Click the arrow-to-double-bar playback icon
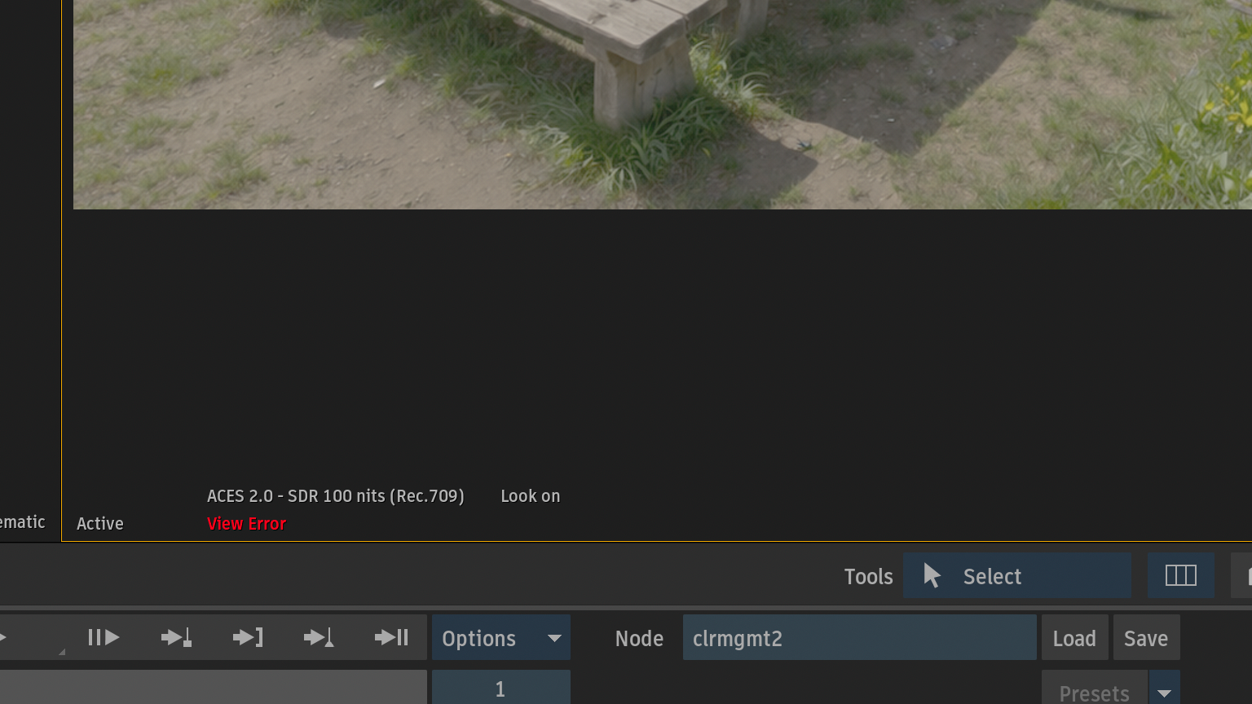Screen dimensions: 1252x704 click(391, 637)
